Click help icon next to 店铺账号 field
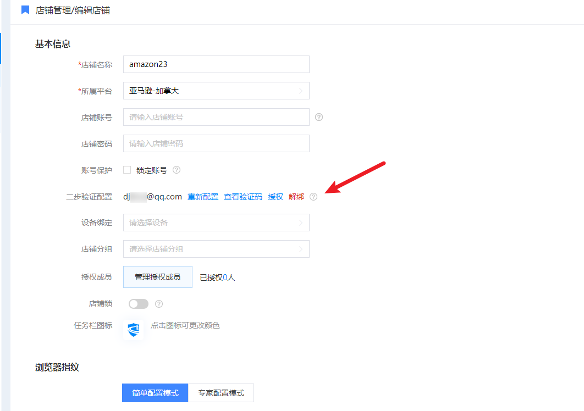Image resolution: width=584 pixels, height=411 pixels. 319,117
